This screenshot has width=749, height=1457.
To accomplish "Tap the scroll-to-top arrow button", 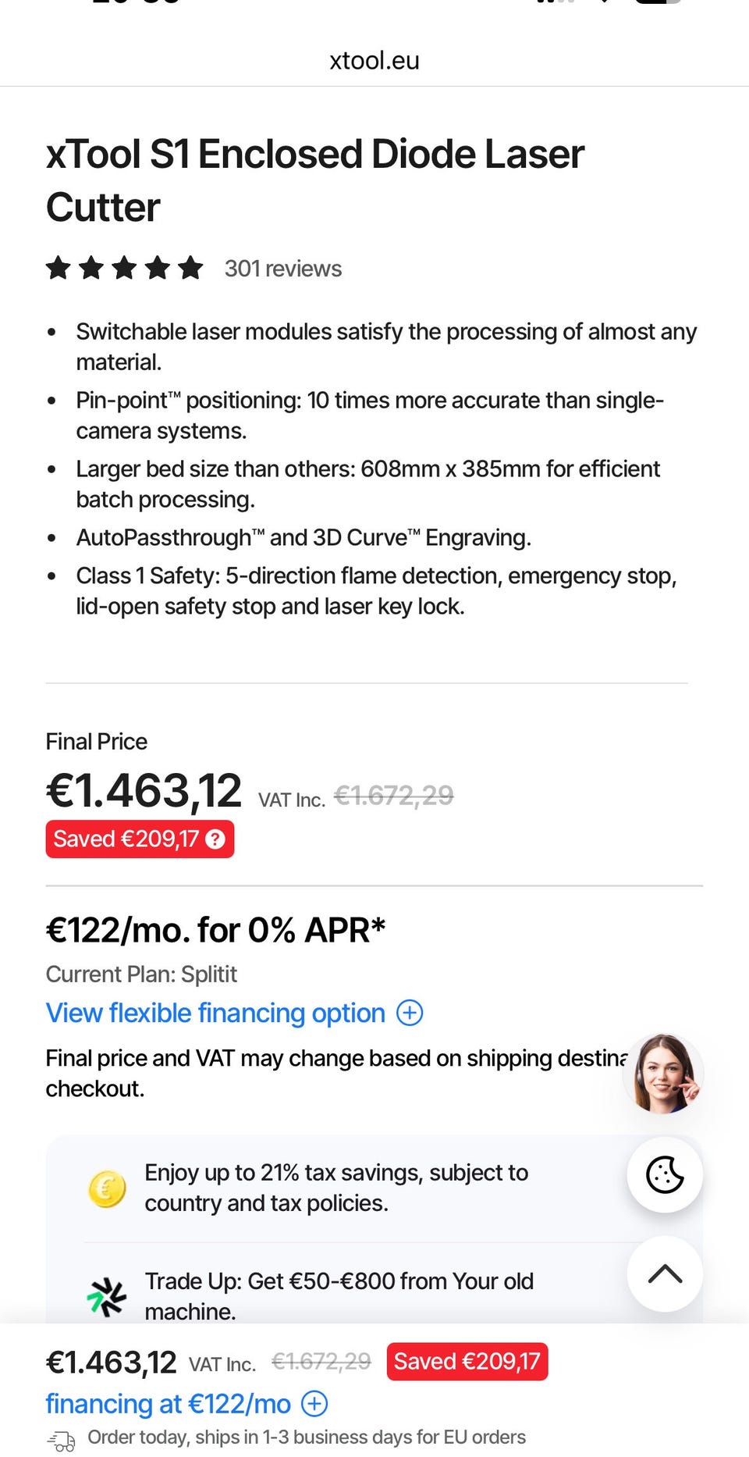I will click(665, 1274).
